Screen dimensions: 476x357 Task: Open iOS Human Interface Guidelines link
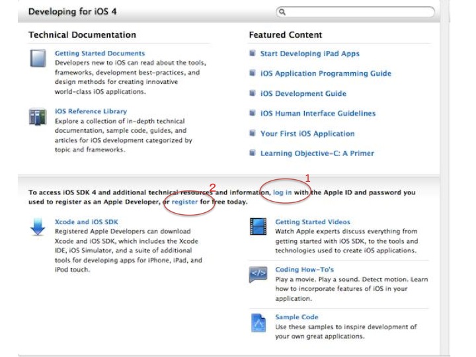317,113
